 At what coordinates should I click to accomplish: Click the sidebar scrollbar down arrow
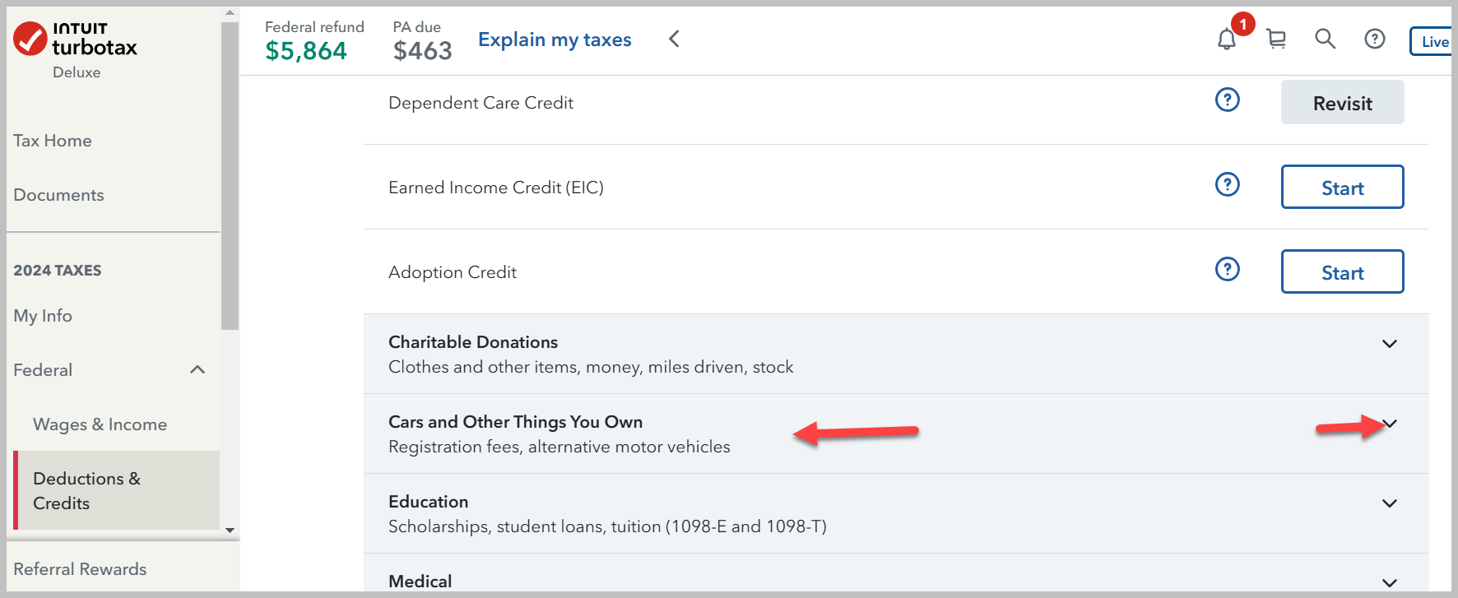(230, 531)
